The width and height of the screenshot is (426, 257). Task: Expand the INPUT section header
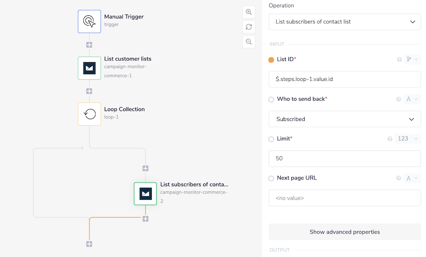point(277,44)
